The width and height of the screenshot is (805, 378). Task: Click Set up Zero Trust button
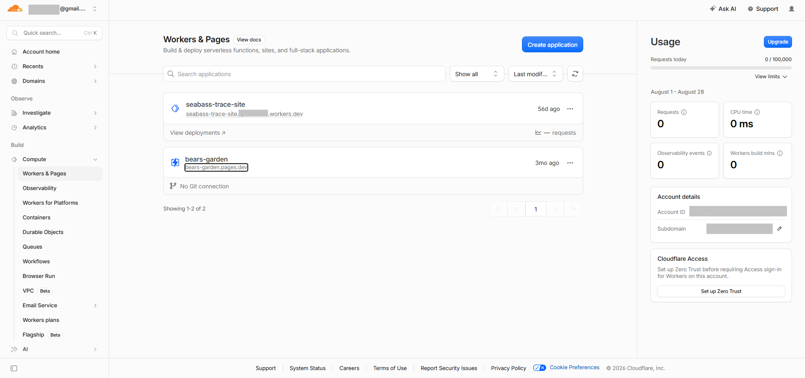point(721,291)
